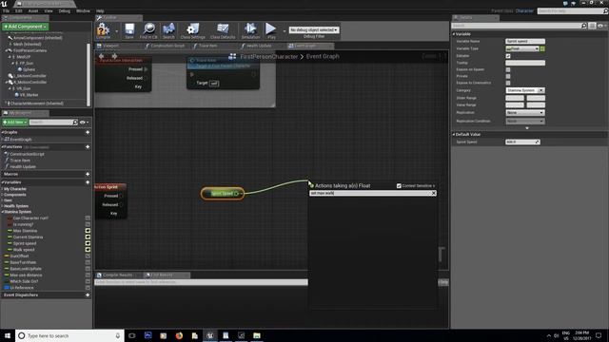Open the File menu
Viewport: 609px width, 342px height.
[6, 10]
